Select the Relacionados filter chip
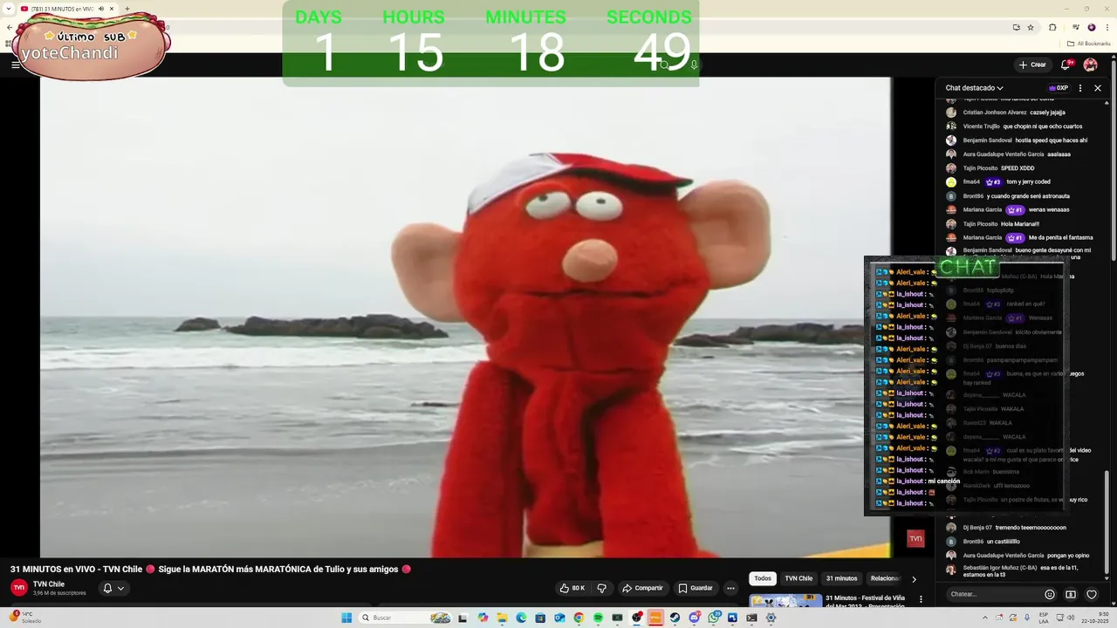This screenshot has height=628, width=1117. 885,578
